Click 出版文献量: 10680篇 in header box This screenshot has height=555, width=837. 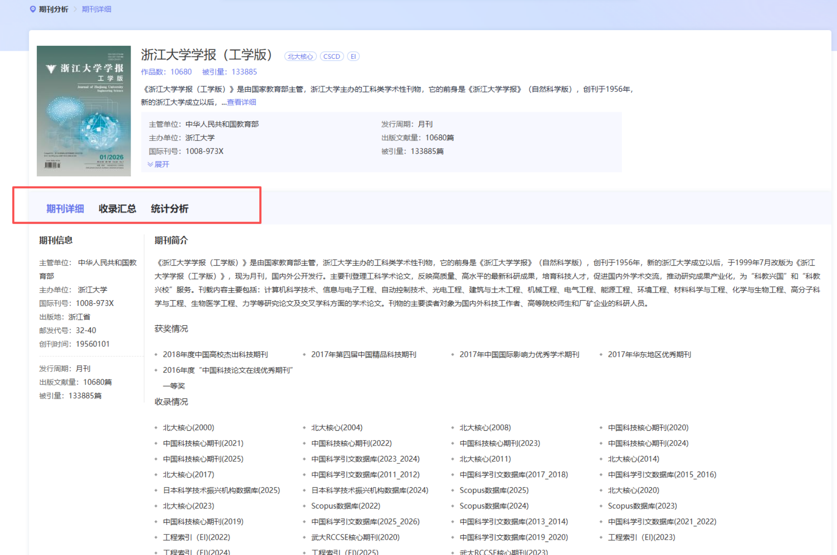(418, 138)
